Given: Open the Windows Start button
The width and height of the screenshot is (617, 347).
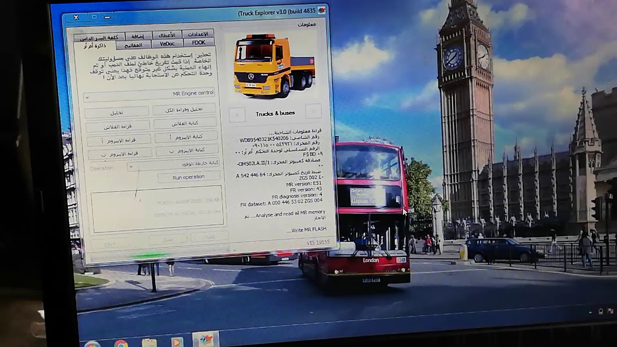Looking at the screenshot, I should (92, 343).
